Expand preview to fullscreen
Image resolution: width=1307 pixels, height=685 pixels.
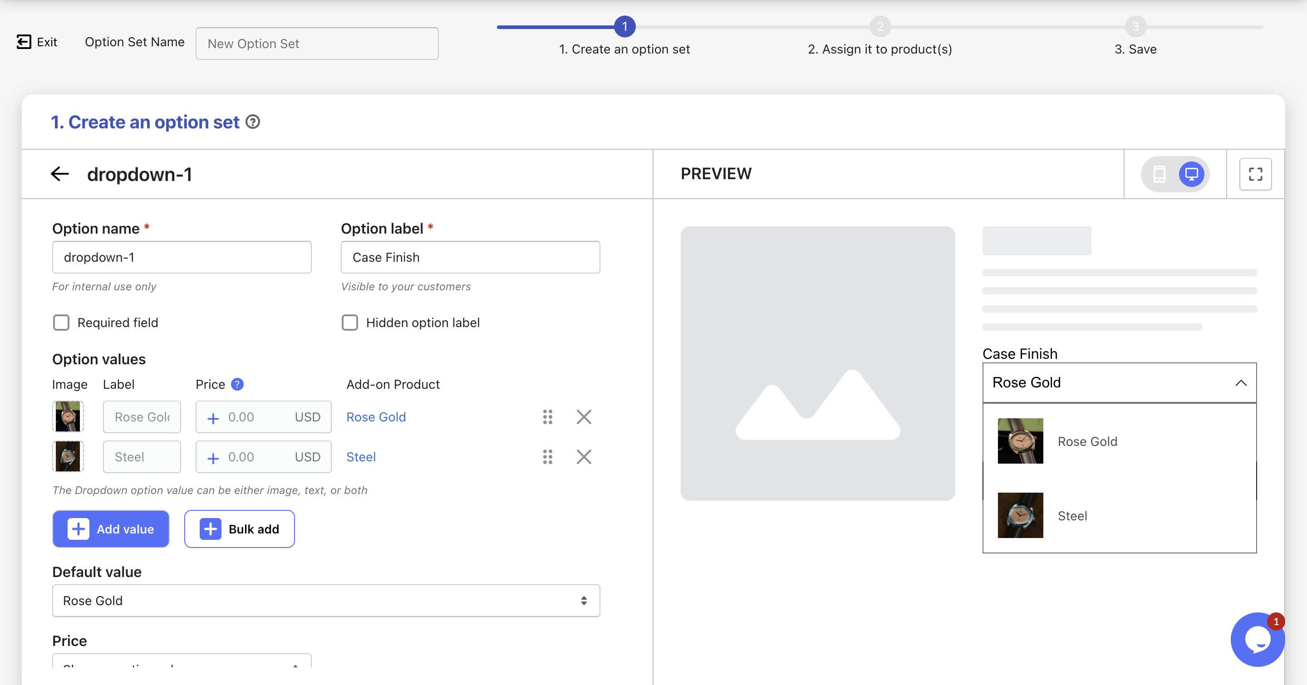click(1255, 174)
